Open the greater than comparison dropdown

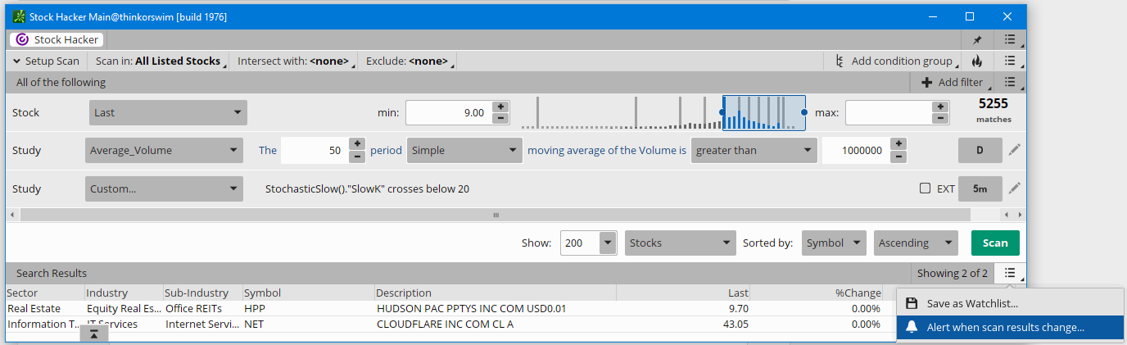[754, 150]
